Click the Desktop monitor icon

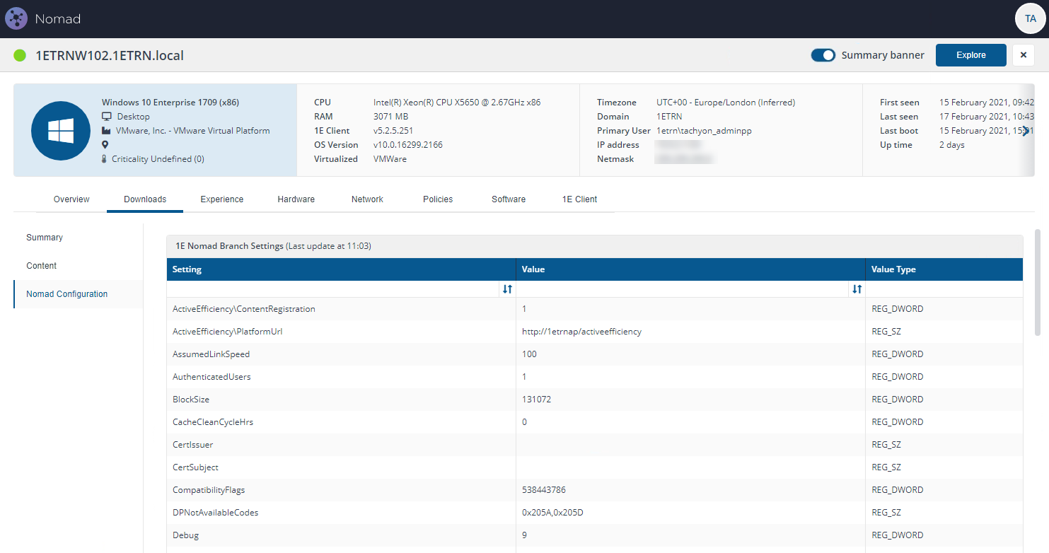point(107,117)
